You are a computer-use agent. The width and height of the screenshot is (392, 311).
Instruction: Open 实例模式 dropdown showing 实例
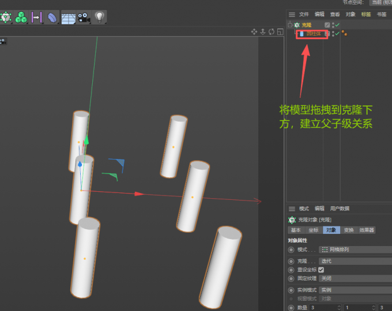coord(355,290)
